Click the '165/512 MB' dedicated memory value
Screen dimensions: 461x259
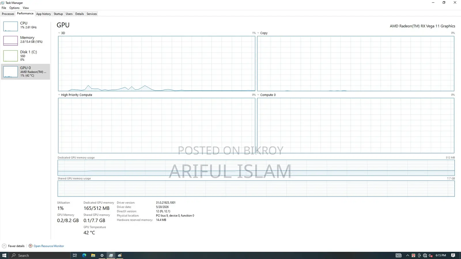97,208
